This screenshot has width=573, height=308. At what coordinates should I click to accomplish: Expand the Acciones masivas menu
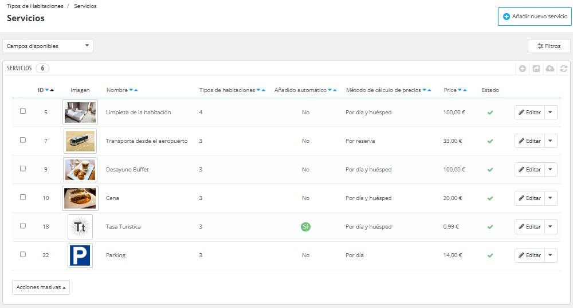click(x=41, y=287)
